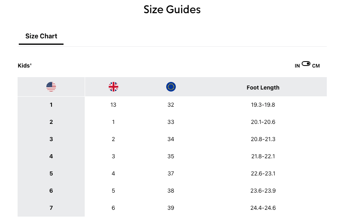Select the Size Chart tab

pos(41,36)
